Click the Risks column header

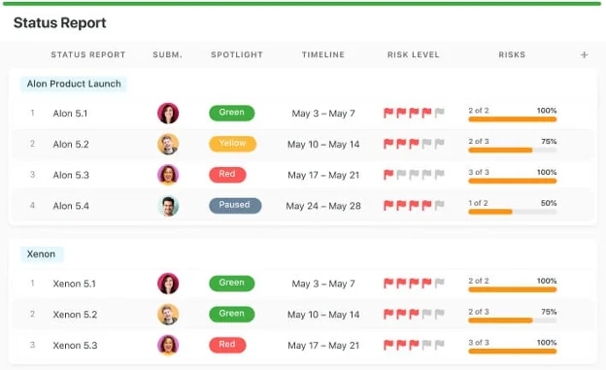(512, 55)
